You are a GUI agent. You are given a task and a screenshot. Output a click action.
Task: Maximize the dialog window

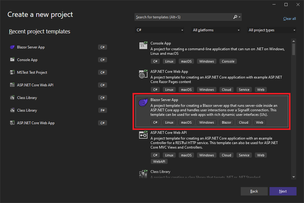pyautogui.click(x=286, y=5)
